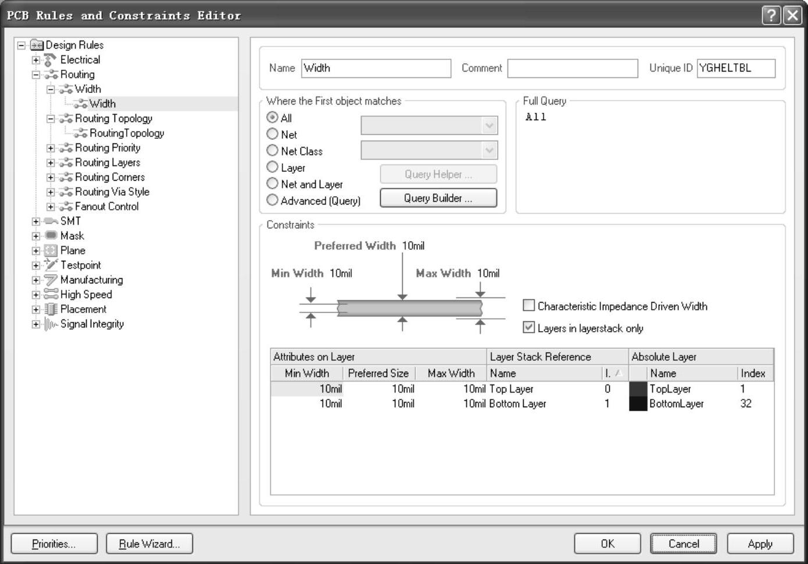Image resolution: width=808 pixels, height=564 pixels.
Task: Open the Priorities dialog
Action: pyautogui.click(x=54, y=544)
